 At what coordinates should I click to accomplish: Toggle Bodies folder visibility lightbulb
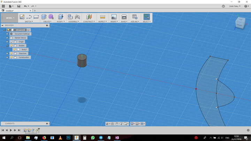tap(11, 46)
